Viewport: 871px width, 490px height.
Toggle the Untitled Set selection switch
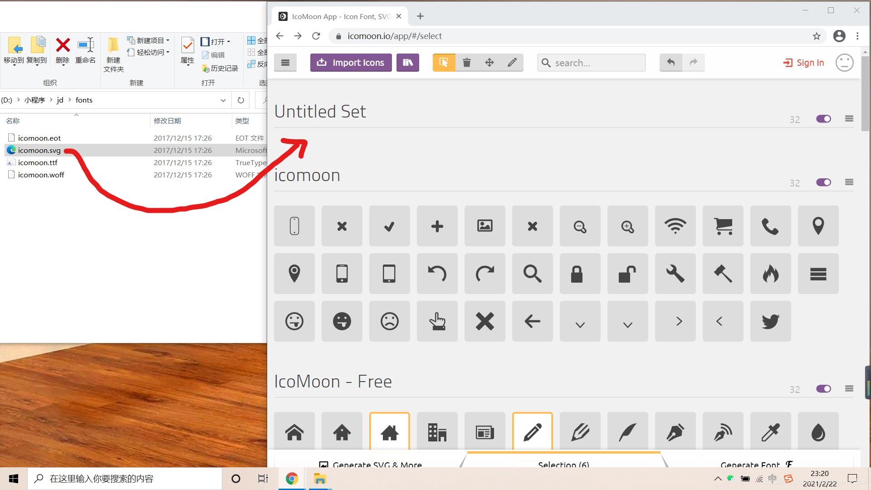[823, 119]
